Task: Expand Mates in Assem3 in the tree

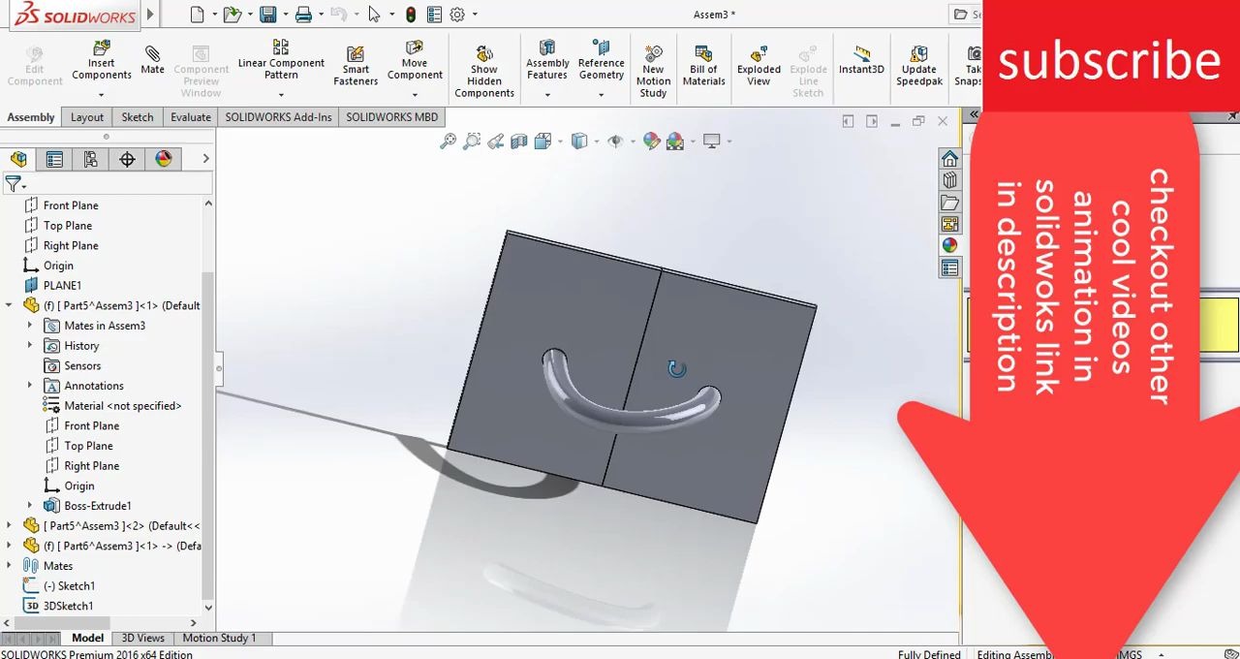Action: tap(30, 325)
